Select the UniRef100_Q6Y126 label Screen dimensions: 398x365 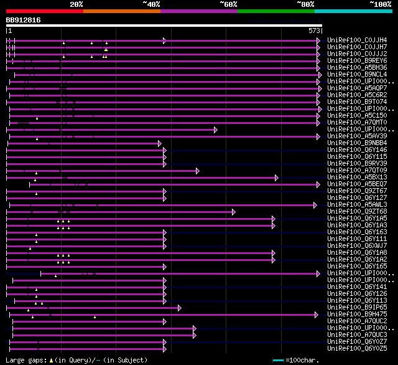pos(357,294)
